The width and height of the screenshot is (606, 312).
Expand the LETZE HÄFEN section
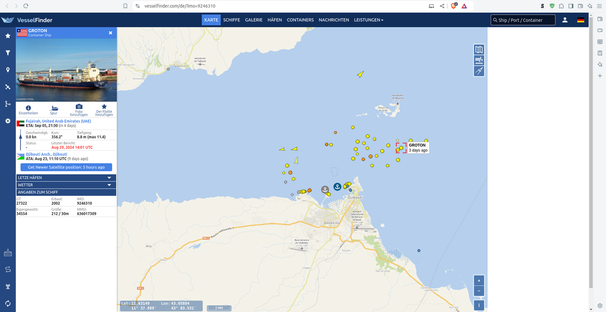[66, 178]
